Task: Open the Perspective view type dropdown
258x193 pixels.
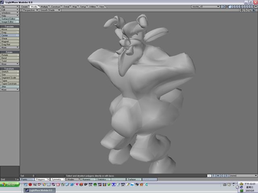Action: [x=30, y=10]
